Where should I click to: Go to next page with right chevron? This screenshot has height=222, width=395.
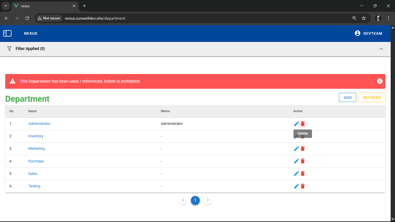pyautogui.click(x=208, y=200)
